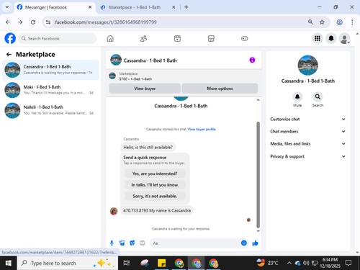Open the Friends icon in top navigation
Image resolution: width=360 pixels, height=270 pixels.
[x=143, y=38]
